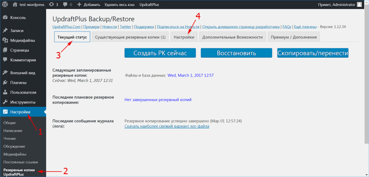Open UpdraftPlus menu in admin bar
This screenshot has height=177, width=369.
coord(149,5)
